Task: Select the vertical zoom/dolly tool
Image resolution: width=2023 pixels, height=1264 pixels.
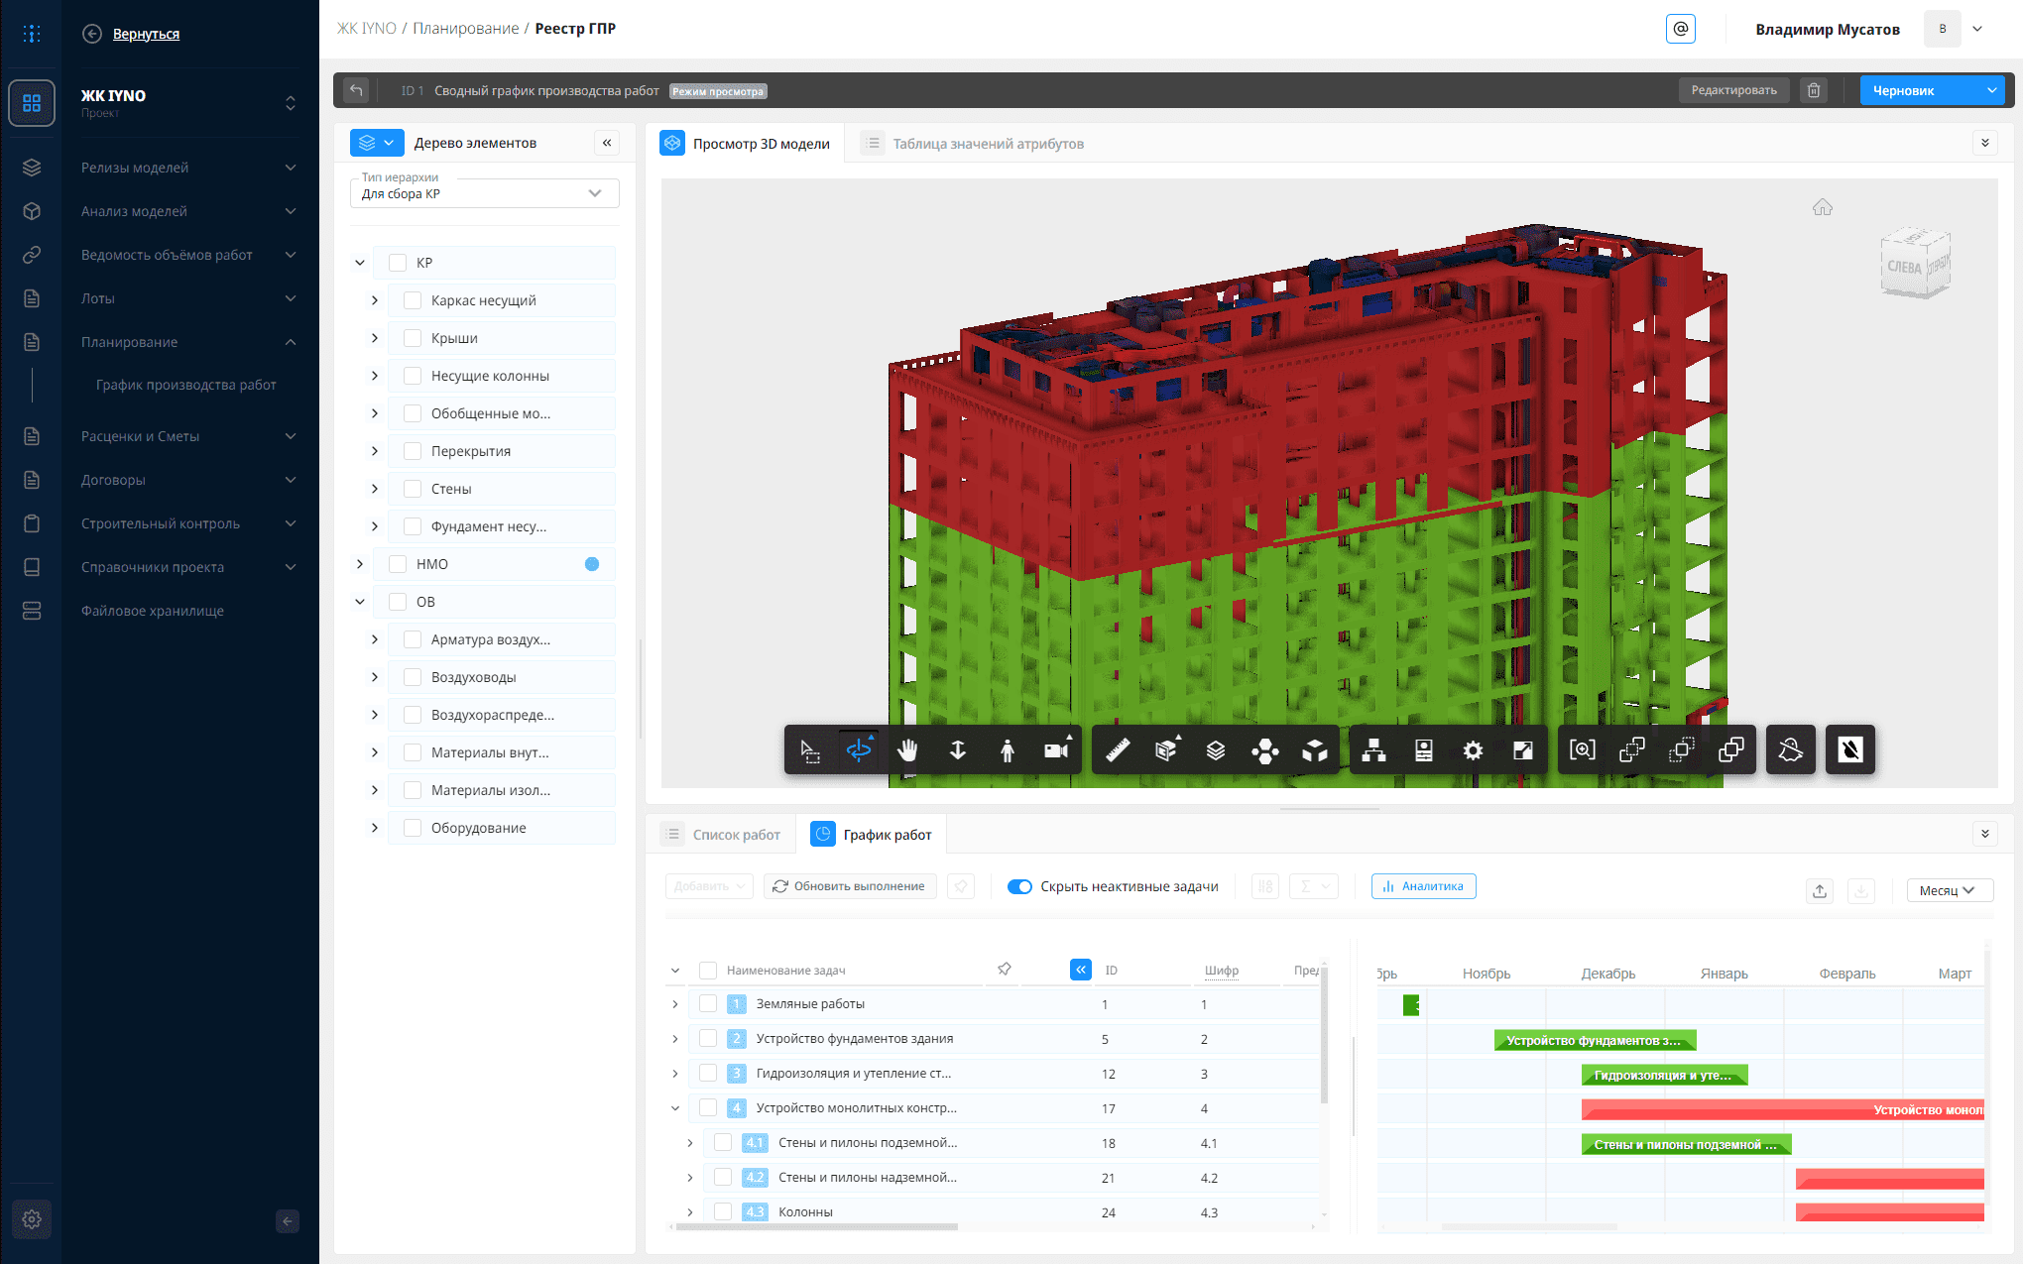Action: tap(958, 750)
